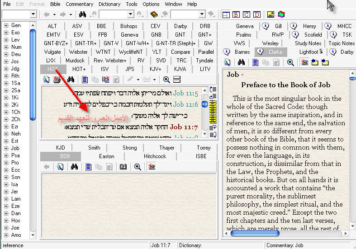Click the commentary horizontal scrollbar thumb
This screenshot has width=356, height=249.
[x=255, y=233]
